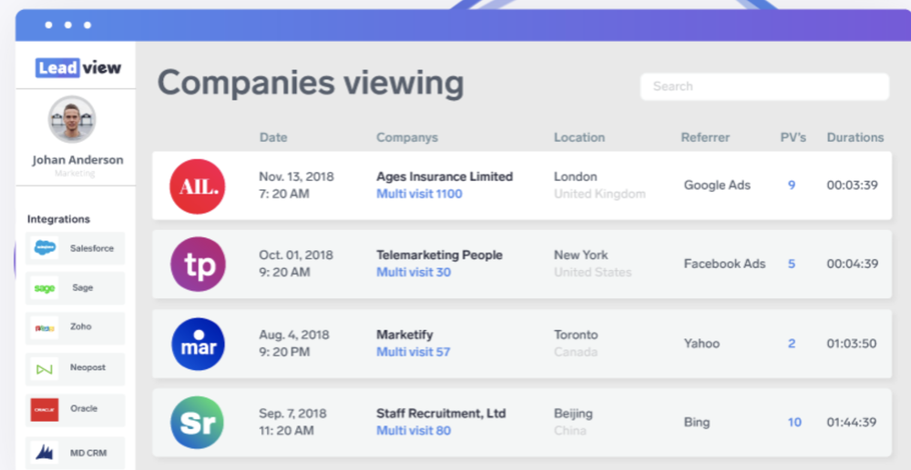Click duration 01:44:39

click(853, 422)
